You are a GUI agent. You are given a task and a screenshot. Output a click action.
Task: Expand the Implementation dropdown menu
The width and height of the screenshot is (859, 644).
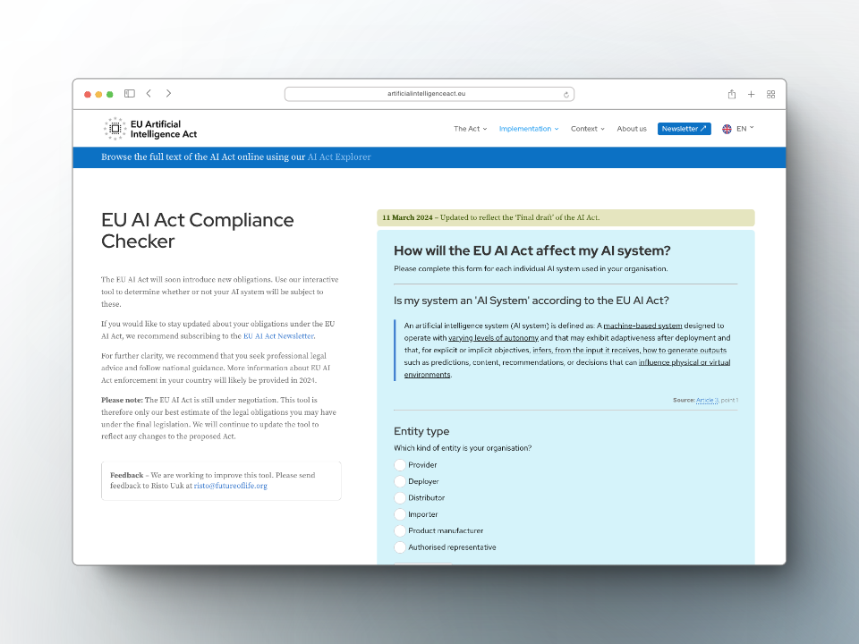point(528,129)
